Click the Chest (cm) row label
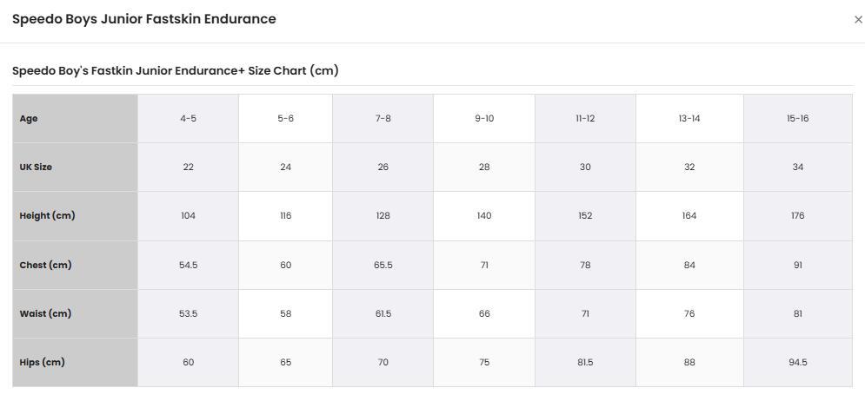The width and height of the screenshot is (865, 401). [45, 265]
